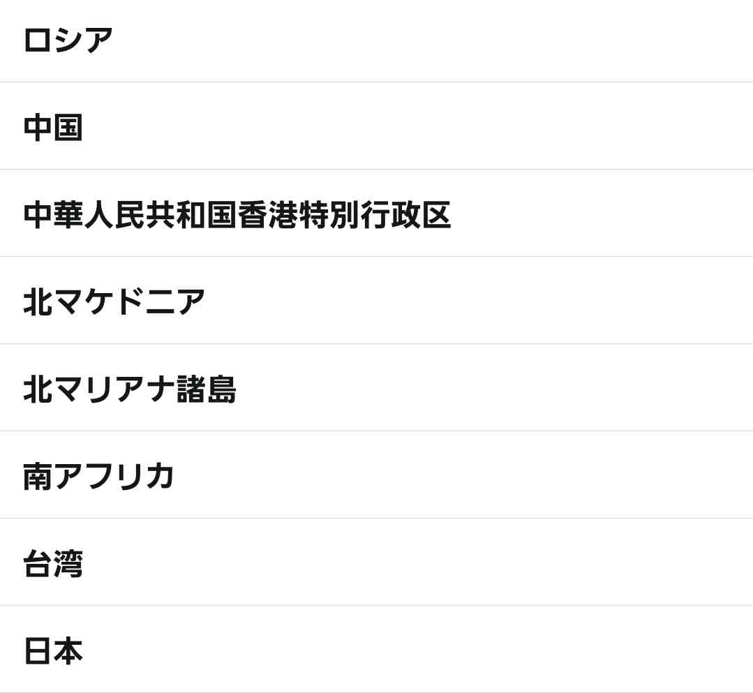Click the 北マケドニア country label

tap(114, 302)
